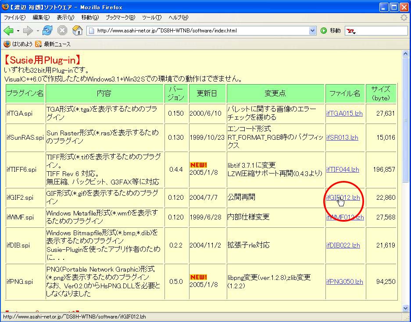411x322 pixels.
Task: Click the Firefox logo in the title bar
Action: click(5, 7)
